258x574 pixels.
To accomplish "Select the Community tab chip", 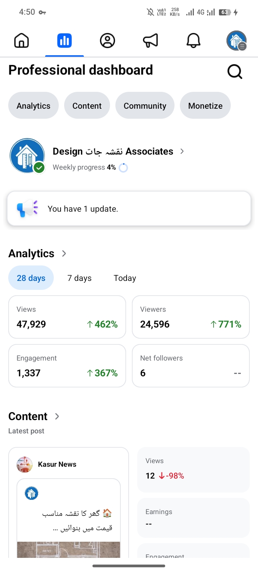I will 145,106.
